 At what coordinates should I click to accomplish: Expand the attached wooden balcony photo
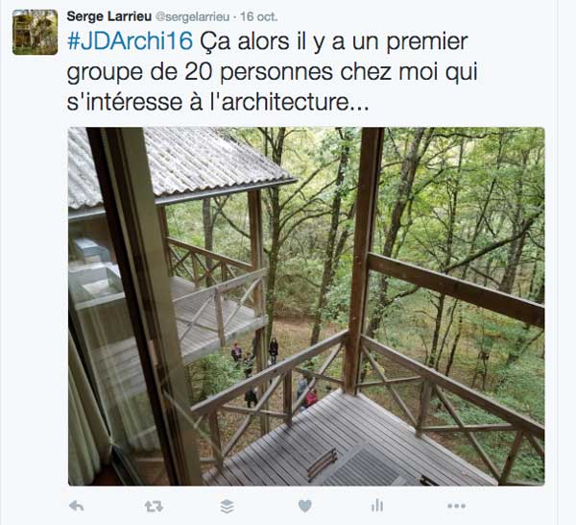(x=306, y=306)
